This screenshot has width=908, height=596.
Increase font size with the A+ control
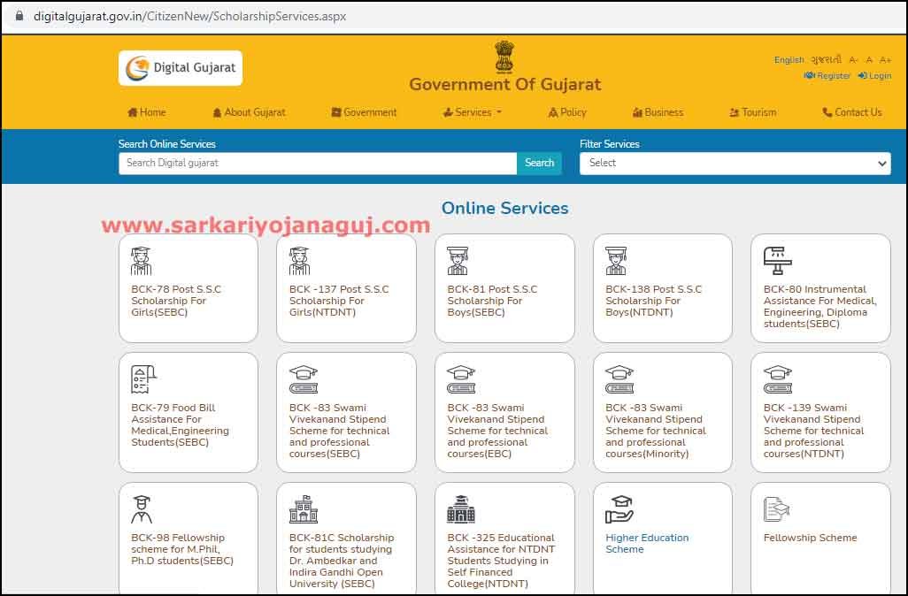tap(885, 59)
